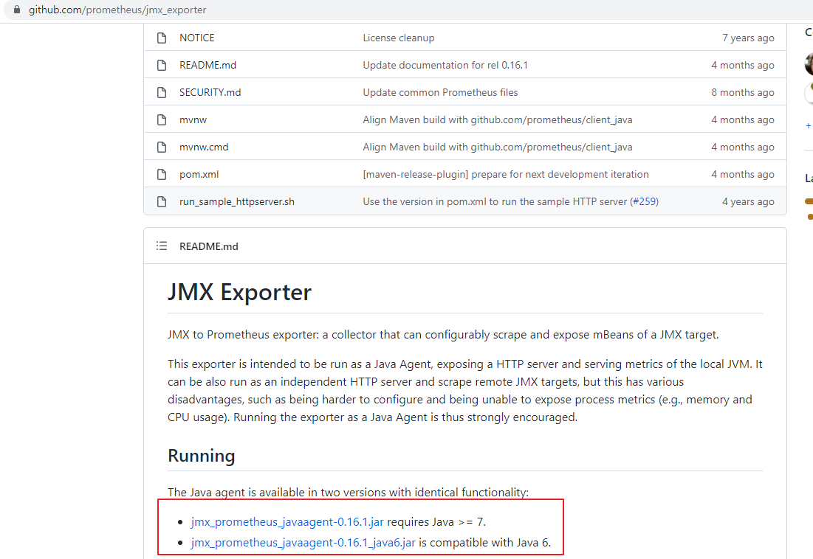
Task: Click the file icon beside mvnw
Action: coord(162,120)
